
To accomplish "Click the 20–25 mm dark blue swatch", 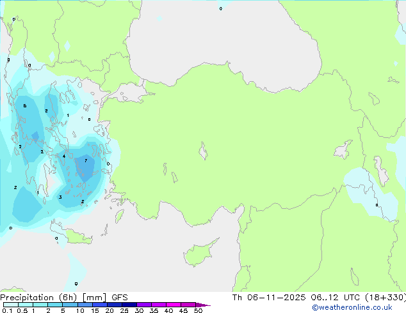I will point(114,305).
